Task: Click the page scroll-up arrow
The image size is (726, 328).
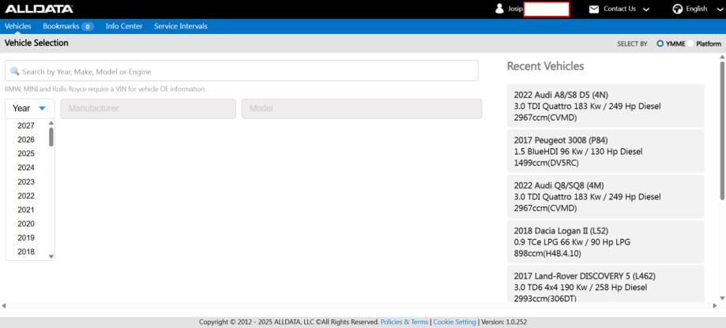Action: tap(722, 57)
